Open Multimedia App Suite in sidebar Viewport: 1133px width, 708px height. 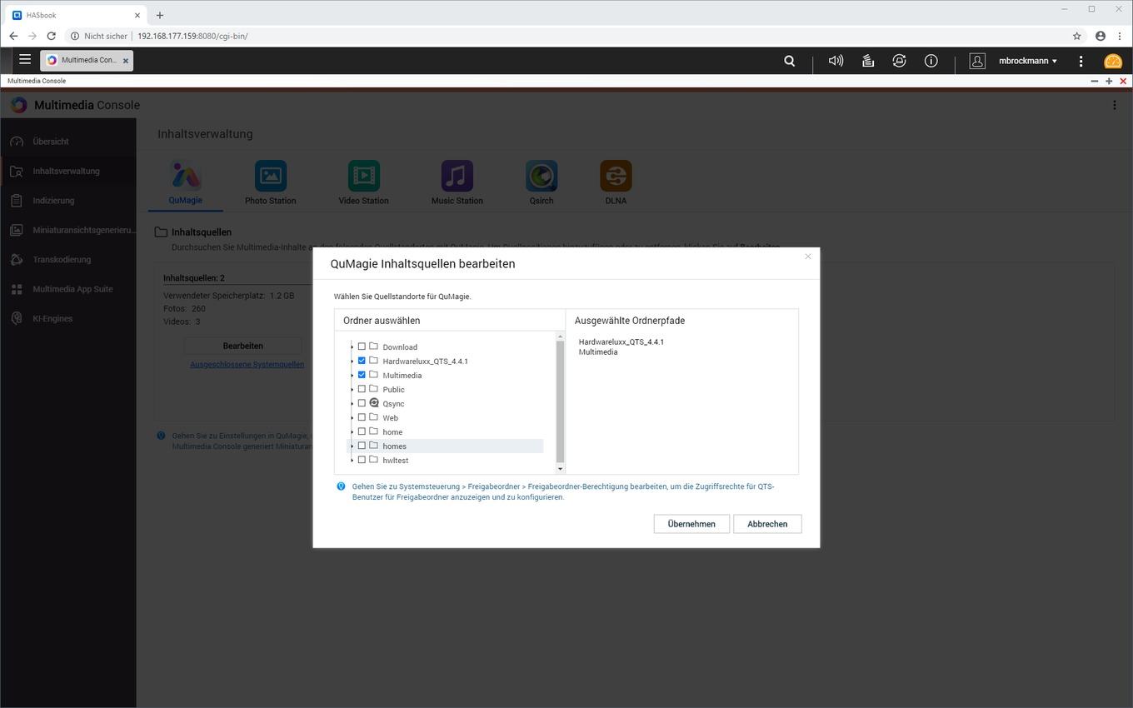point(68,289)
